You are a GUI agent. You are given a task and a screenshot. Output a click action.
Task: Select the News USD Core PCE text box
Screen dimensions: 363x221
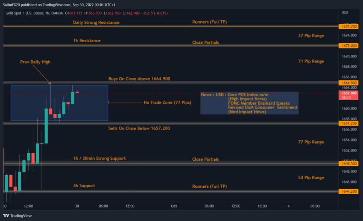249,103
